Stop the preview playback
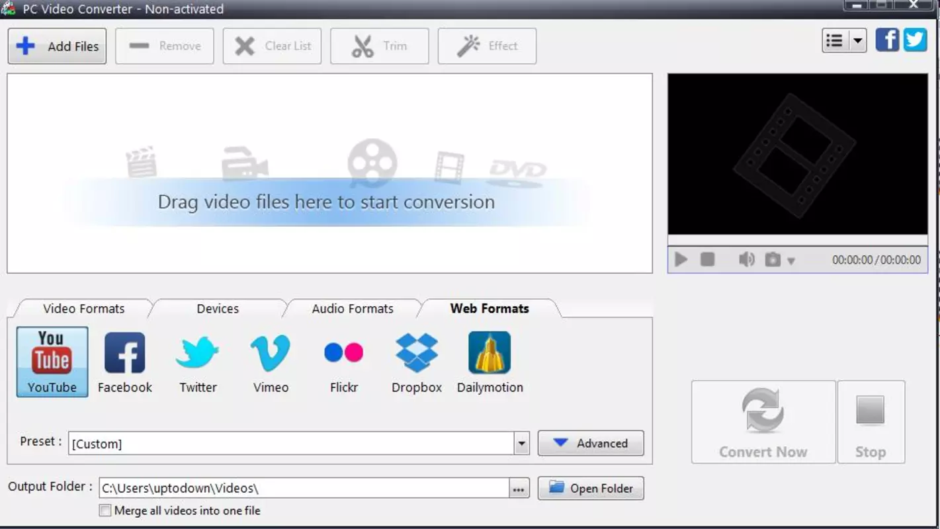The height and width of the screenshot is (529, 940). pyautogui.click(x=707, y=260)
